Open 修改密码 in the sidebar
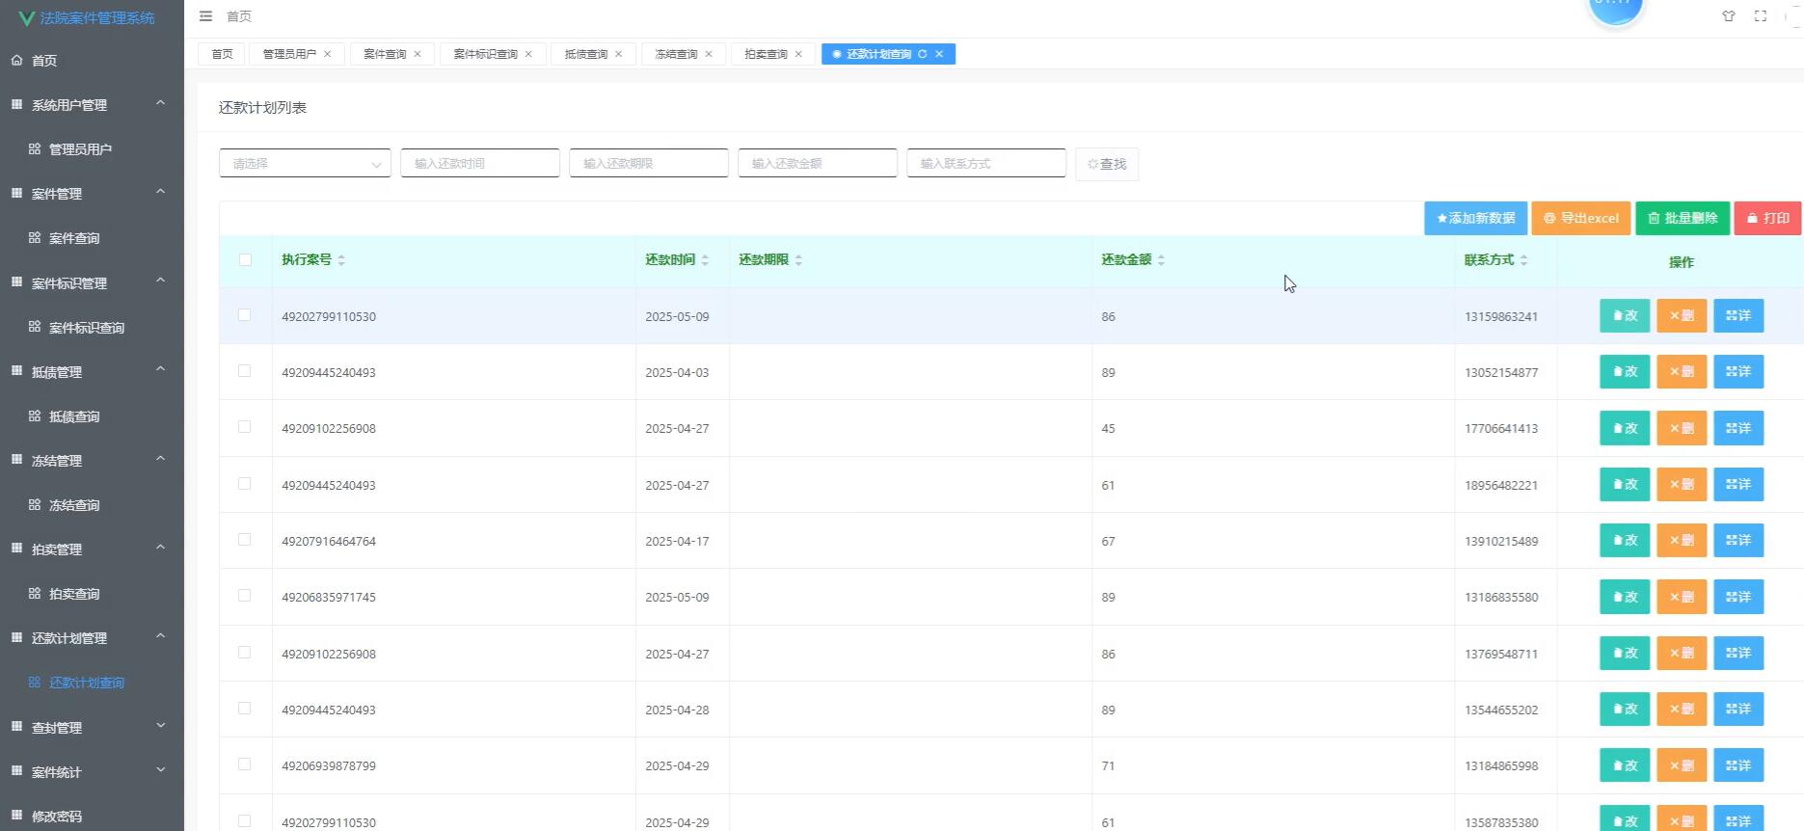 click(x=92, y=816)
